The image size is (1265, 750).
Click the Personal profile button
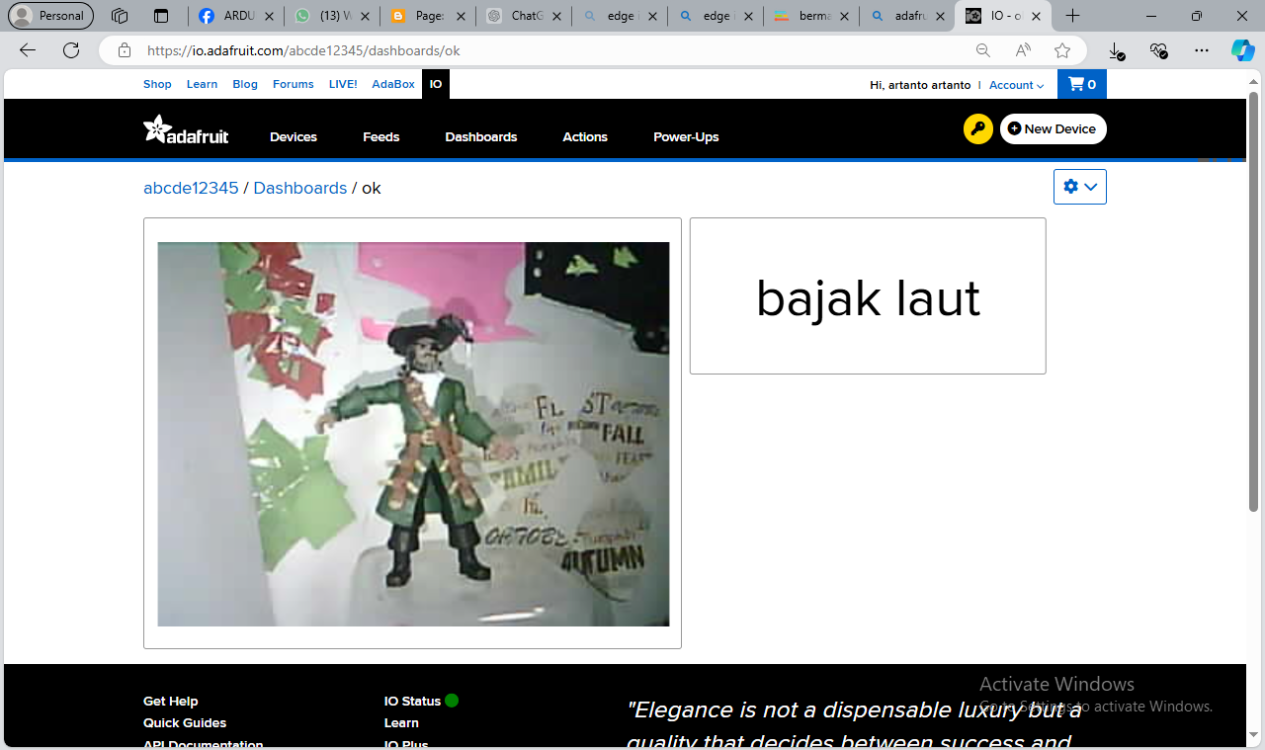50,16
